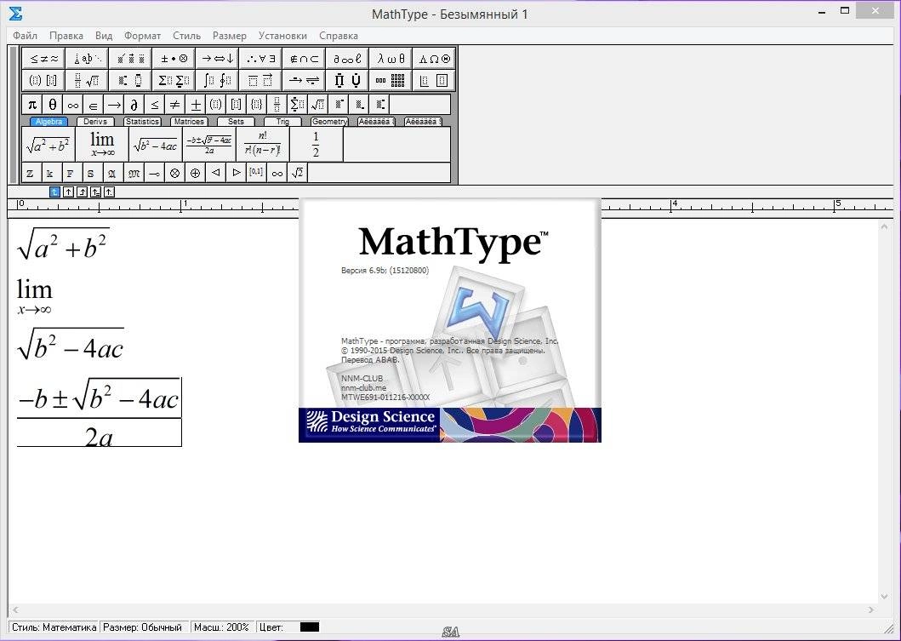Insert infinity symbol from upper small bar
The width and height of the screenshot is (901, 641).
[73, 105]
